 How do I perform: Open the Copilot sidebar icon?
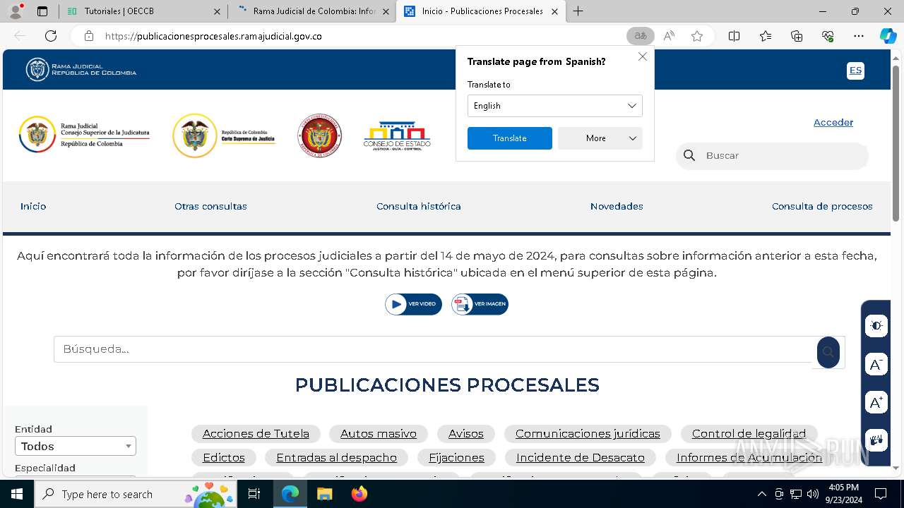click(x=888, y=36)
